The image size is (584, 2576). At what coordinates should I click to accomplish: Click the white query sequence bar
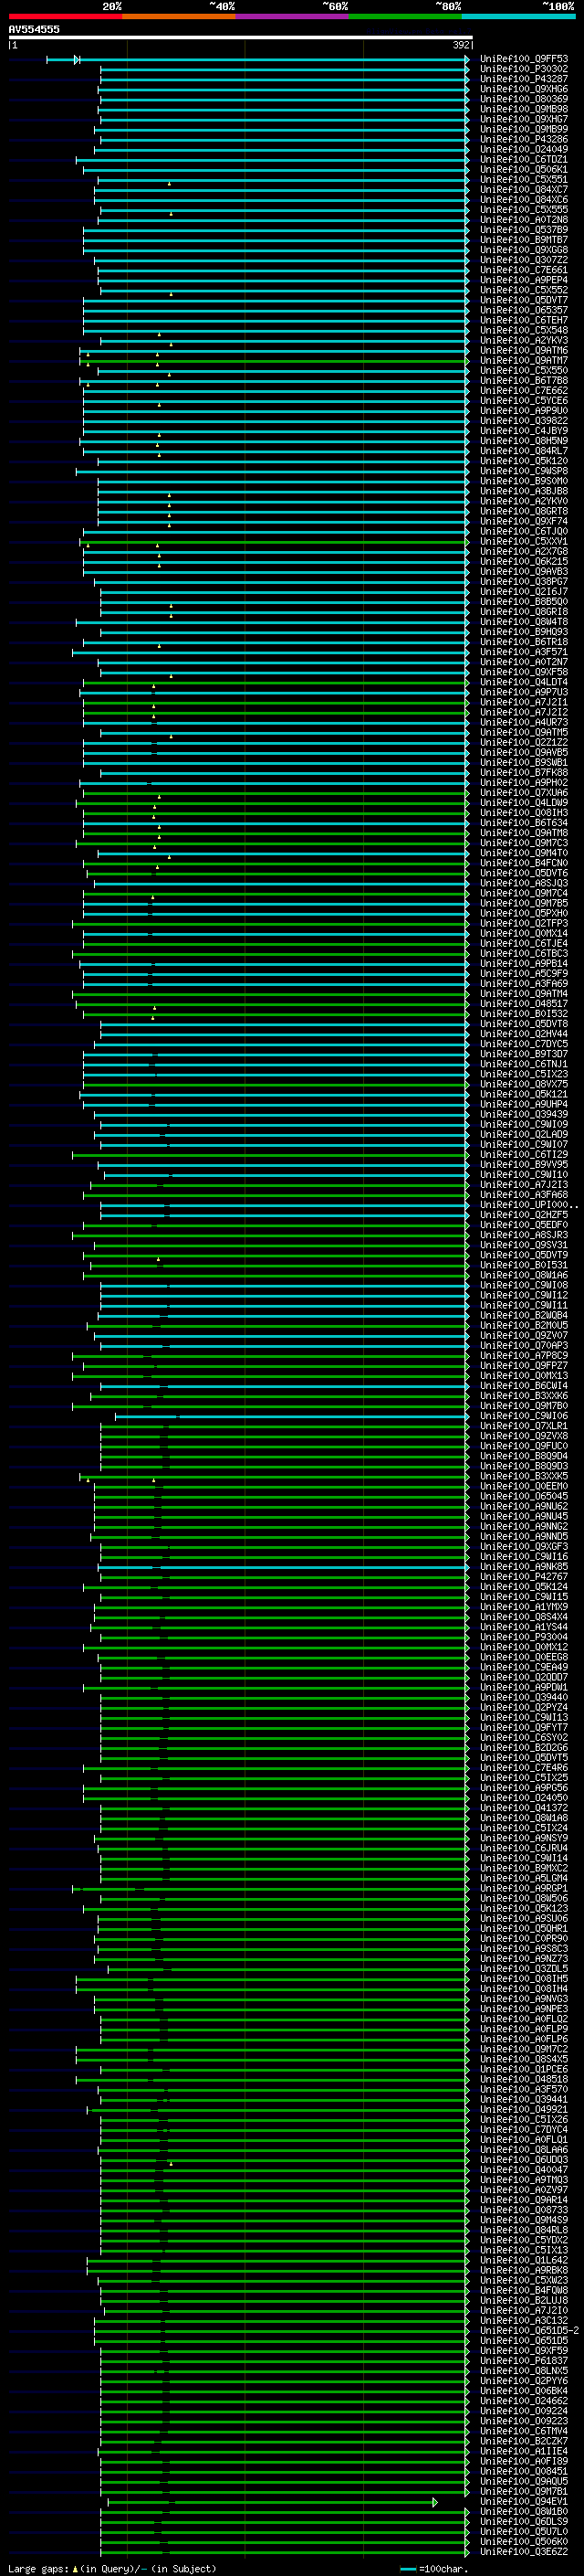[x=241, y=38]
